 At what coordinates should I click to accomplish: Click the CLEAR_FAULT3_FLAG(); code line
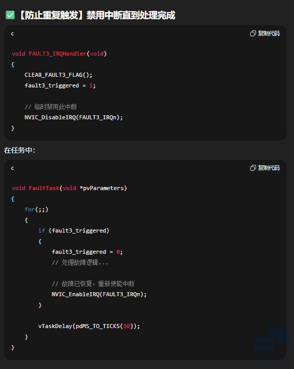coord(58,75)
